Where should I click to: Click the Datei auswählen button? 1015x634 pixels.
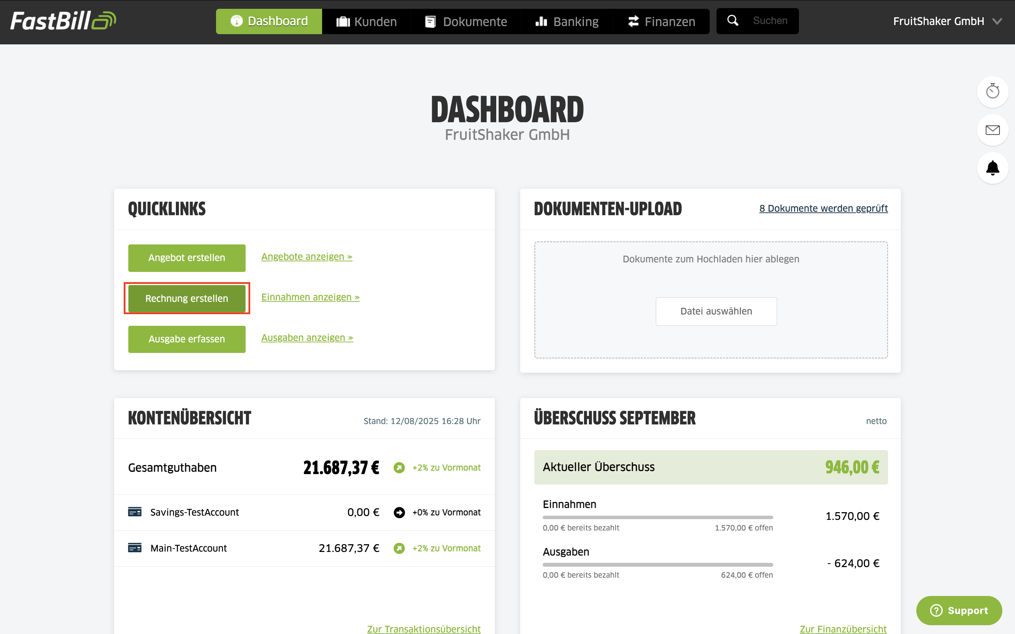[x=716, y=311]
